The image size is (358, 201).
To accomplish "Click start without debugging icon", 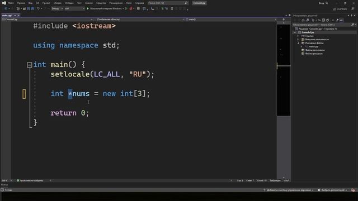I will (x=126, y=9).
